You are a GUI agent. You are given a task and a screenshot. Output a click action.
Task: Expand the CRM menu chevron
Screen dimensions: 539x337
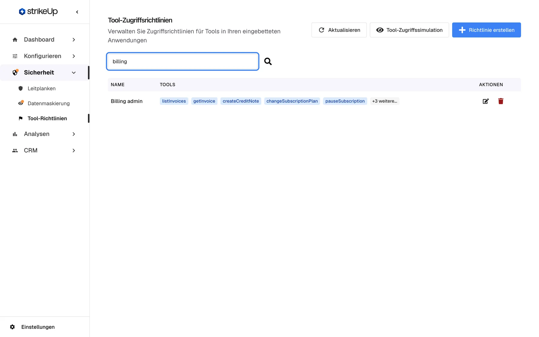click(74, 150)
